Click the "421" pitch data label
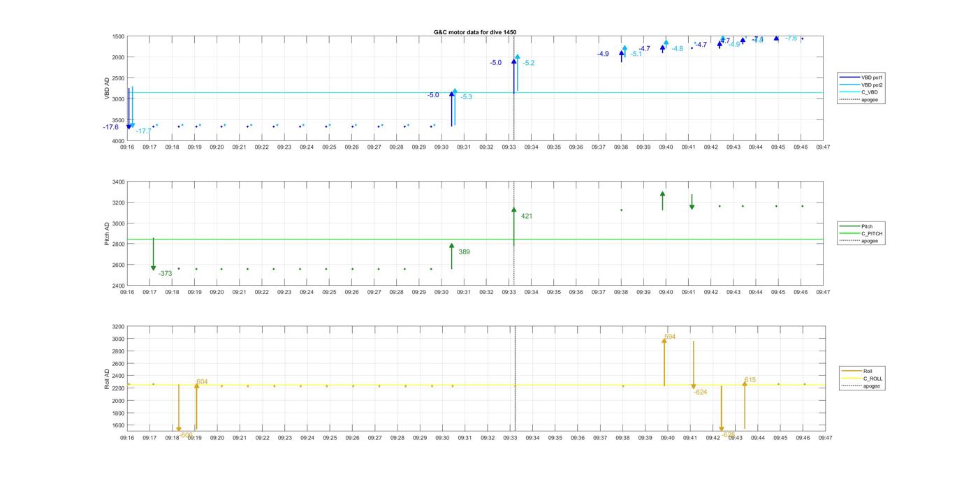Viewport: 978px width, 484px height. (527, 217)
